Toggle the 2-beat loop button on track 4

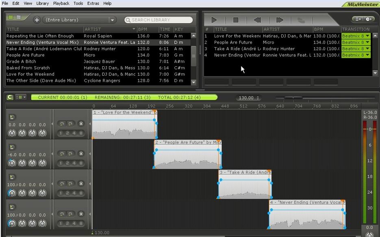click(x=67, y=224)
